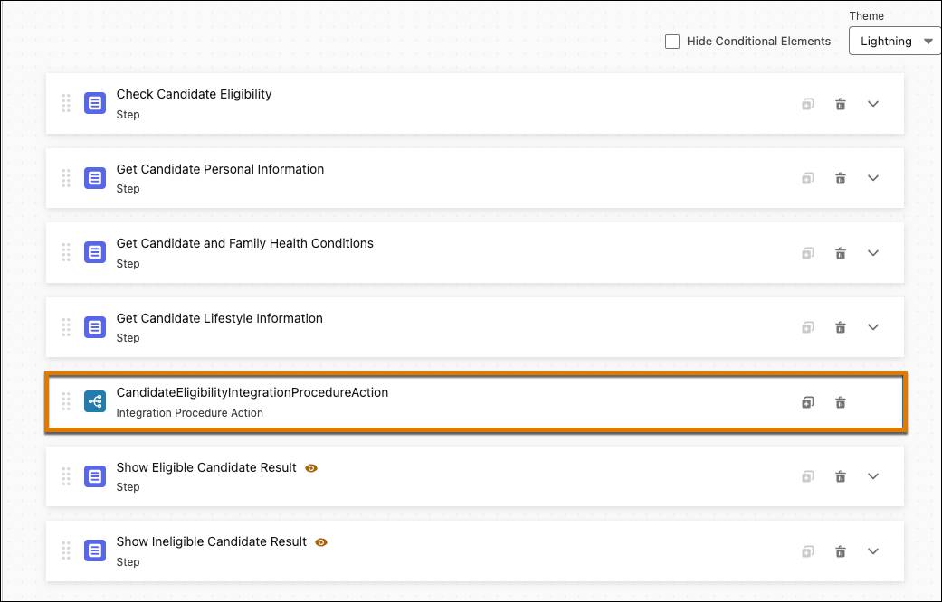Click the eye icon on Show Eligible Candidate Result
The height and width of the screenshot is (602, 942).
311,468
